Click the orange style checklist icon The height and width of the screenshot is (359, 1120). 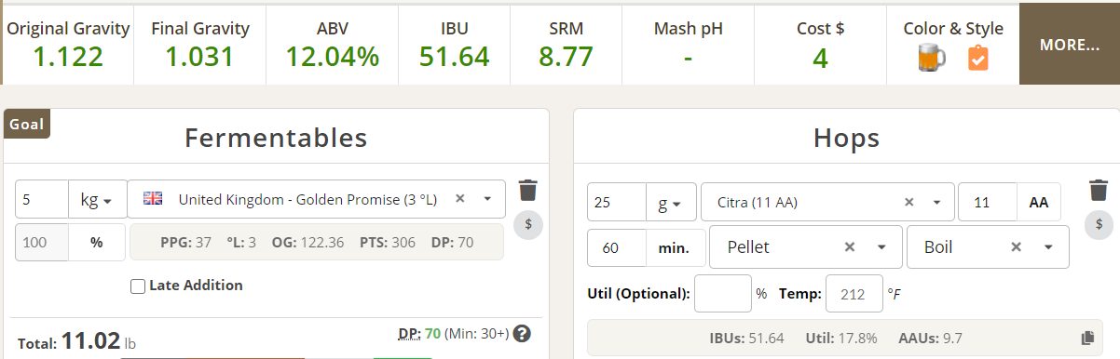(x=977, y=58)
